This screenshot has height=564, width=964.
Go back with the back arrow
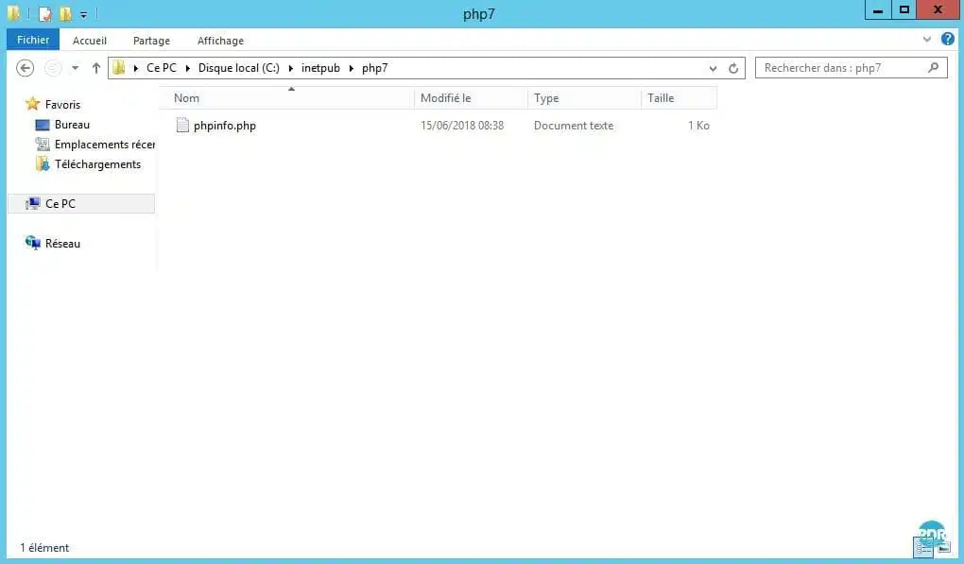pyautogui.click(x=26, y=68)
